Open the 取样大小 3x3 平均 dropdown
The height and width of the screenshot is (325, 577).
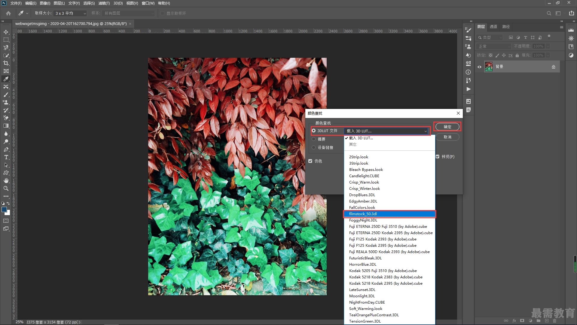pos(70,13)
